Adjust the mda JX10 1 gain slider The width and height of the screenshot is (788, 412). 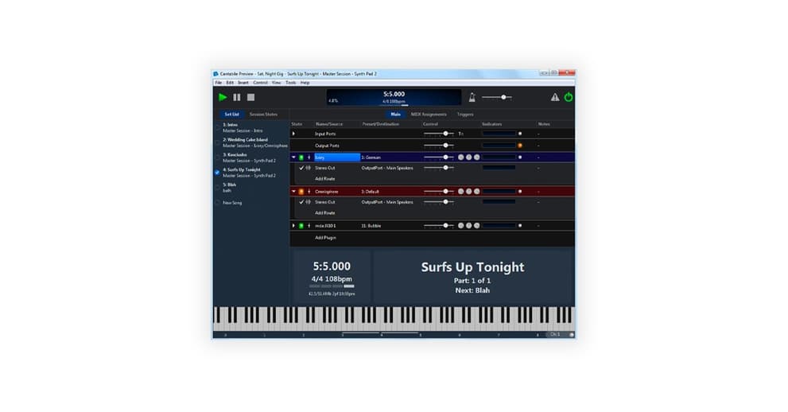439,226
